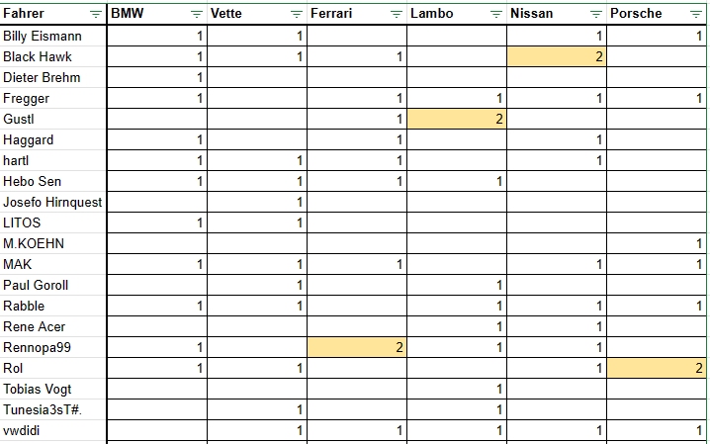Select the Fahrer header cell
710x444 pixels.
(x=44, y=14)
